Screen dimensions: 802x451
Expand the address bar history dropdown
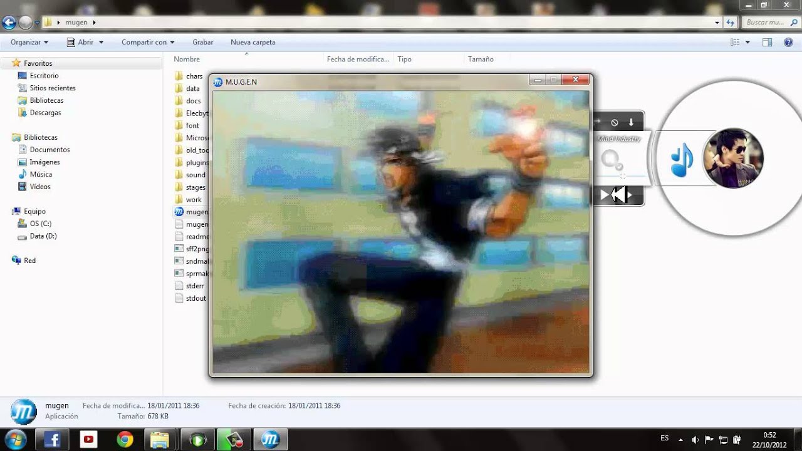coord(717,23)
